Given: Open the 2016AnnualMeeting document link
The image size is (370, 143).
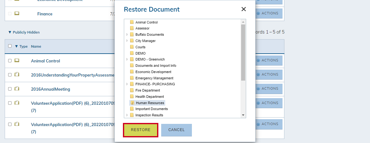Looking at the screenshot, I should point(50,89).
